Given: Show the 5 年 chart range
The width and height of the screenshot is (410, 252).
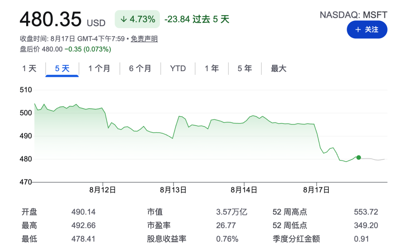Looking at the screenshot, I should click(x=244, y=68).
